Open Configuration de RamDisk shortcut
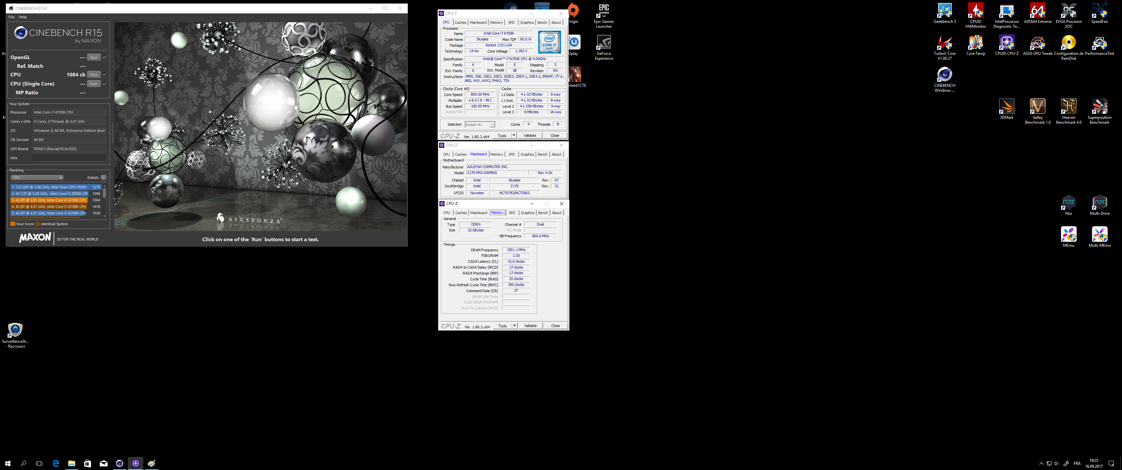Screen dimensions: 1122x470 [1069, 47]
